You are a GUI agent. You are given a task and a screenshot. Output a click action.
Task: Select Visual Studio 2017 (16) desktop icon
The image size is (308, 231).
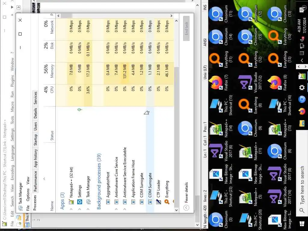pyautogui.click(x=279, y=197)
